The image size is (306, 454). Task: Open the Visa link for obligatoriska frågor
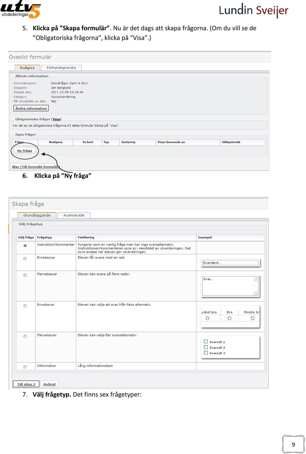coord(56,119)
